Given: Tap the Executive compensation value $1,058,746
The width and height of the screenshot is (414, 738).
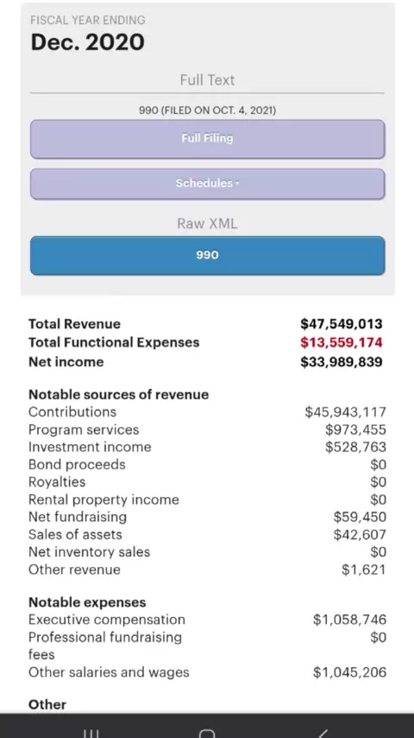Looking at the screenshot, I should pos(349,620).
